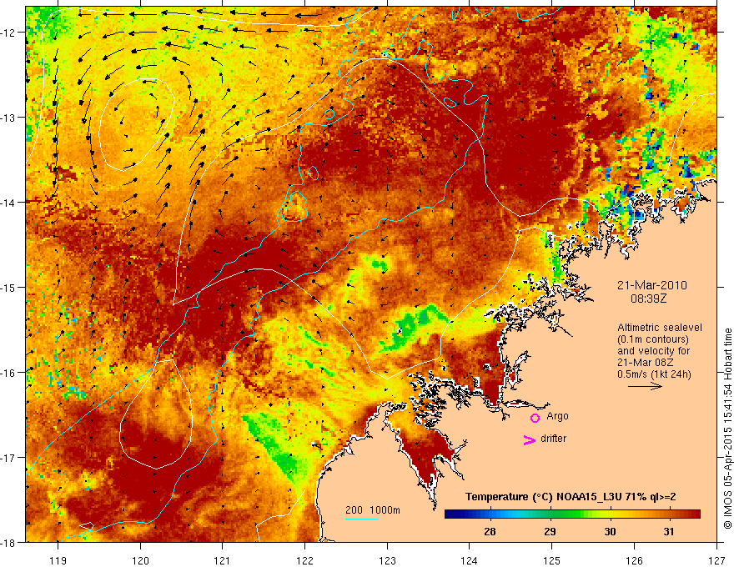The image size is (734, 567).
Task: Click latitude axis label -17
Action: [x=8, y=458]
